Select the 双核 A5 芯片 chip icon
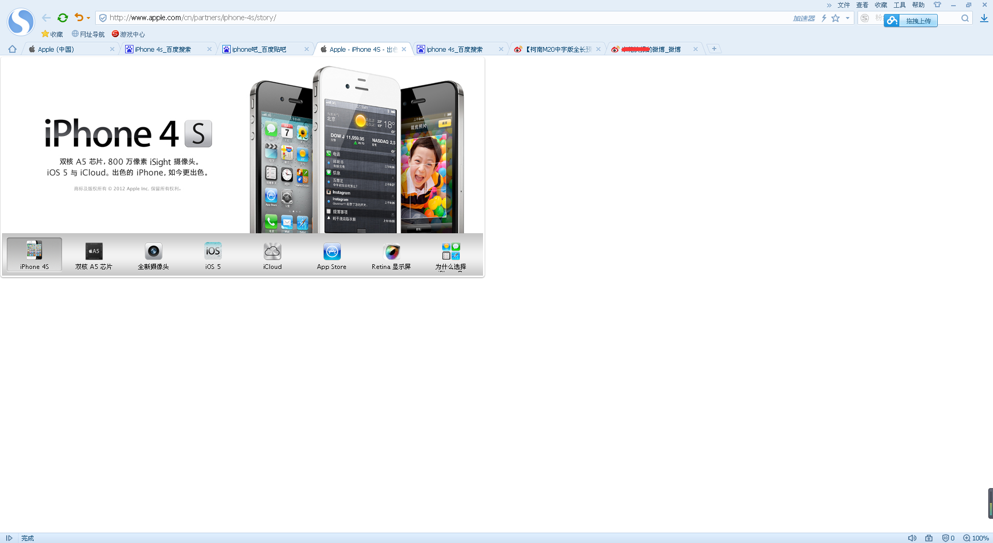This screenshot has width=993, height=543. tap(94, 251)
